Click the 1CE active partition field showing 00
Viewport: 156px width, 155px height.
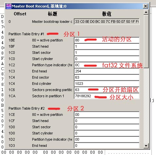107,115
